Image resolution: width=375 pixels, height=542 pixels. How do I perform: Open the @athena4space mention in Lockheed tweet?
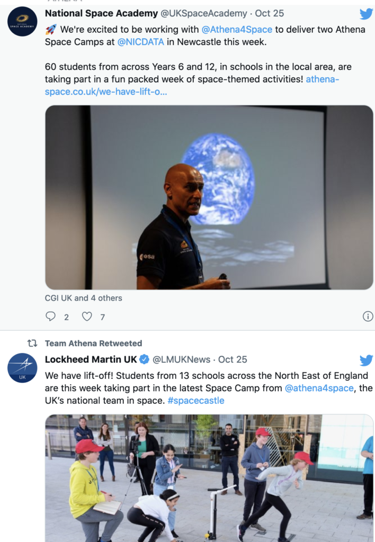coord(319,388)
